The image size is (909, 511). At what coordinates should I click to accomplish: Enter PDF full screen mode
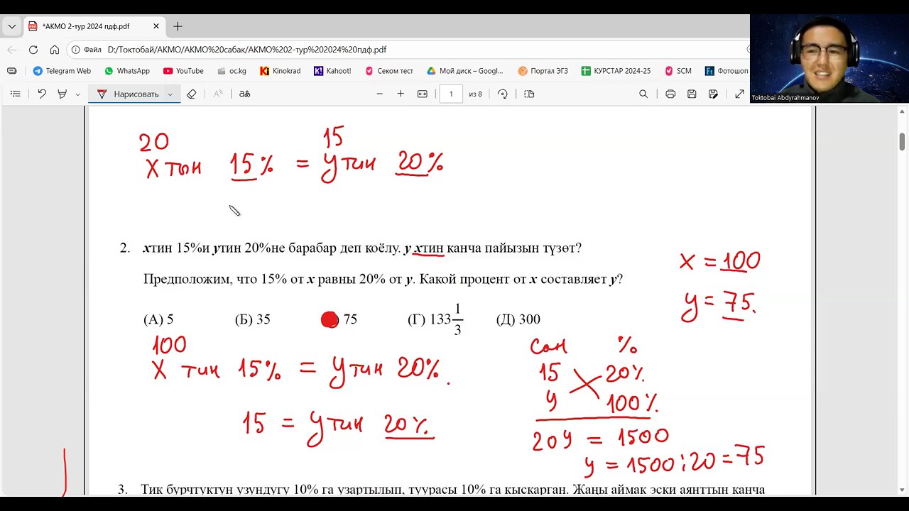[x=739, y=94]
